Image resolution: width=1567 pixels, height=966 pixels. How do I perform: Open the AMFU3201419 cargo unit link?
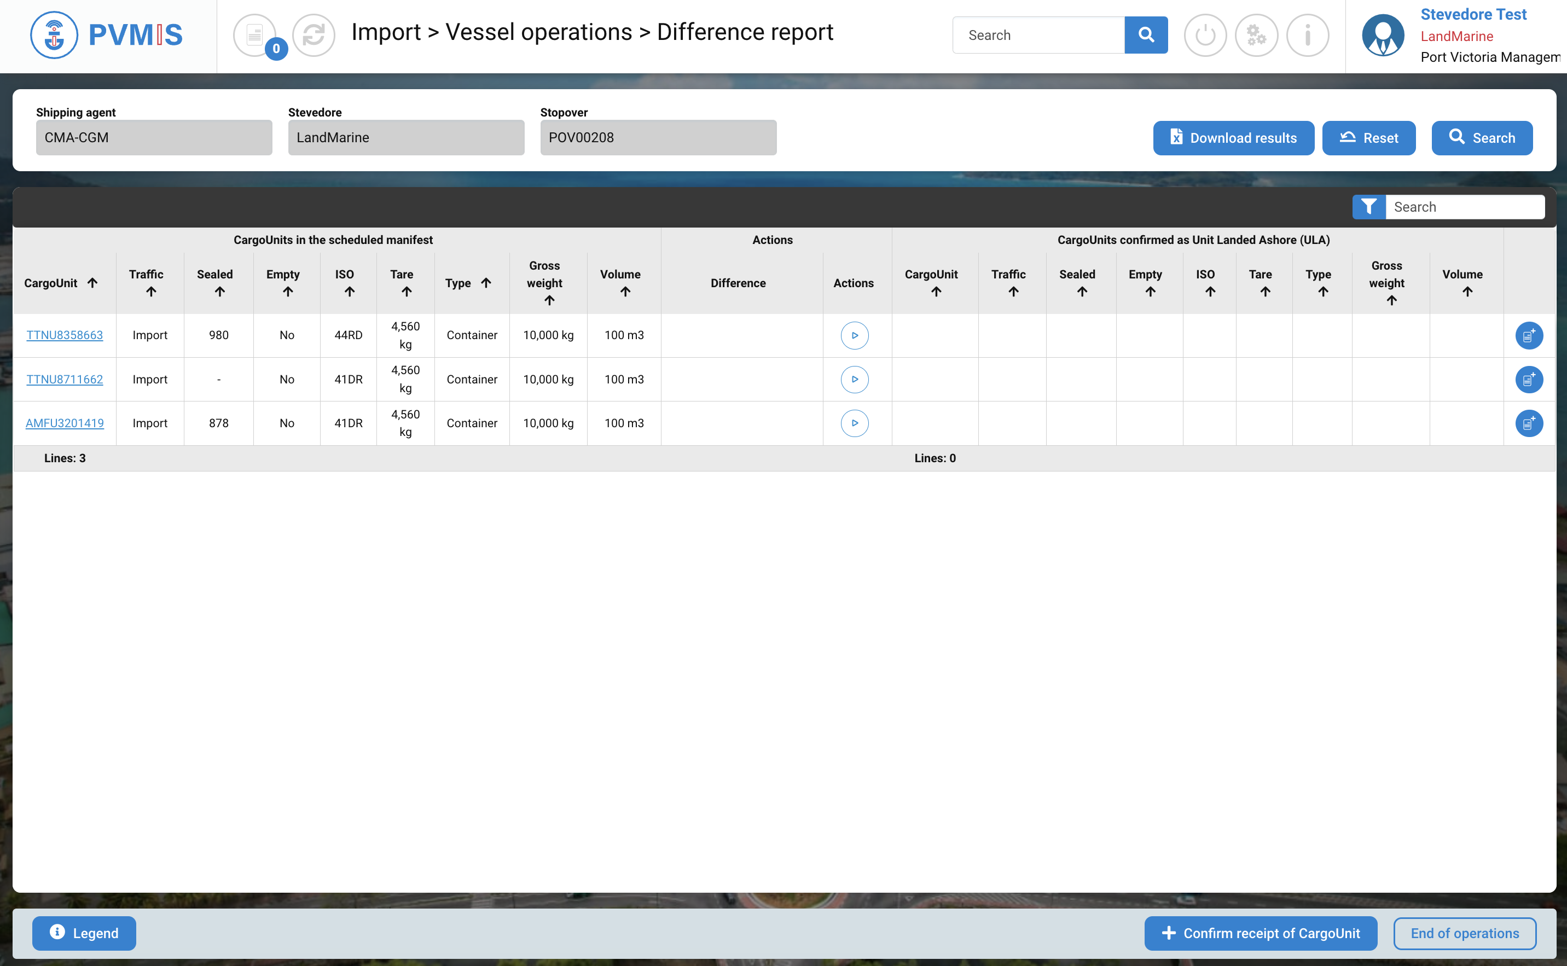click(65, 423)
